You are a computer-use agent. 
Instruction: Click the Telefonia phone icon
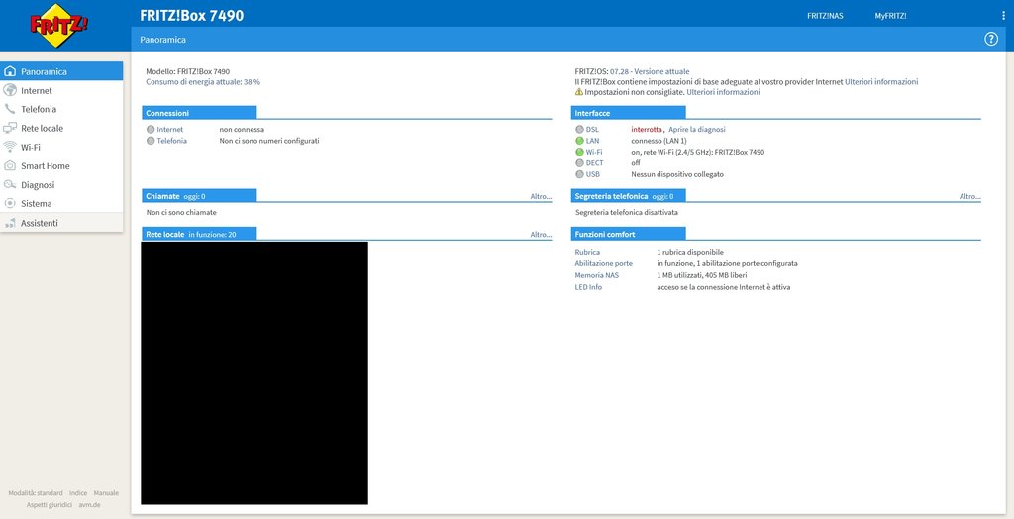click(10, 109)
